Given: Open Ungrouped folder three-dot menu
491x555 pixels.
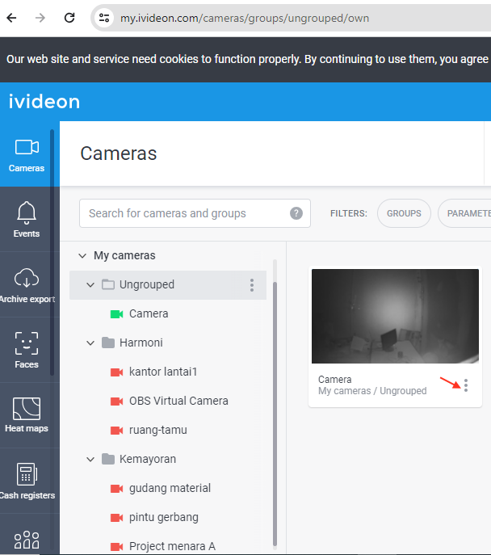Looking at the screenshot, I should coord(252,285).
